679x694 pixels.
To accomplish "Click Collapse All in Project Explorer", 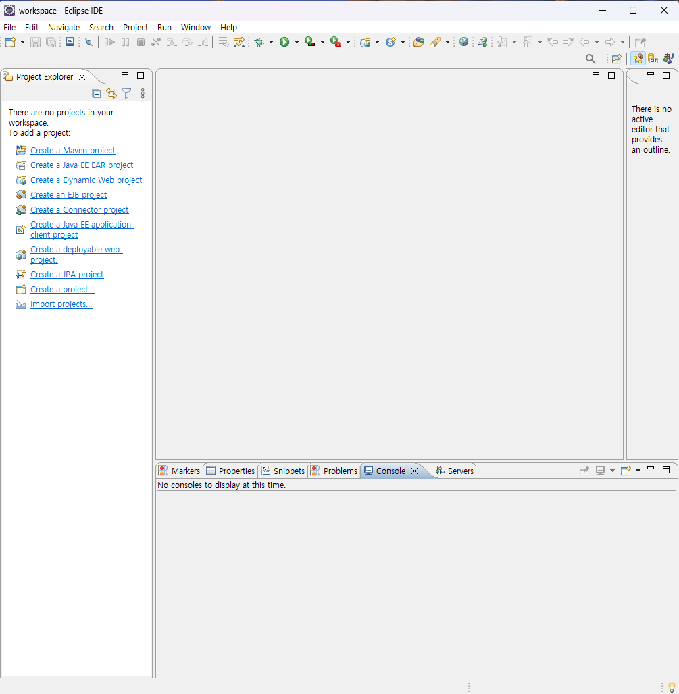I will coord(96,93).
